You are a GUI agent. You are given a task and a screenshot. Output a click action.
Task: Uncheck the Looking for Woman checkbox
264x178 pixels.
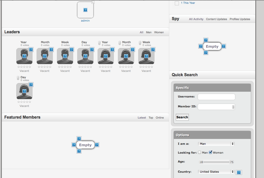click(210, 152)
